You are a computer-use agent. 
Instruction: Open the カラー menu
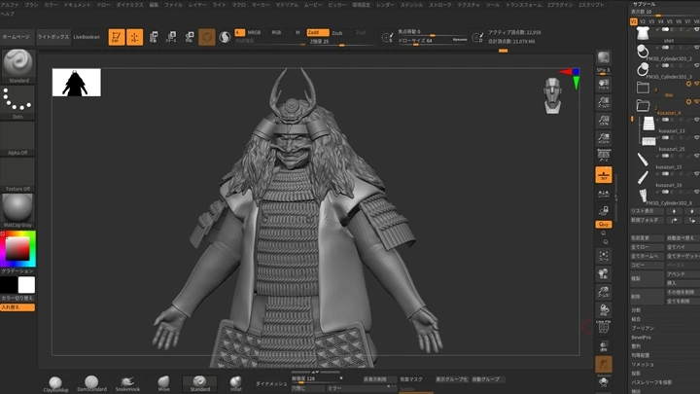pyautogui.click(x=51, y=5)
